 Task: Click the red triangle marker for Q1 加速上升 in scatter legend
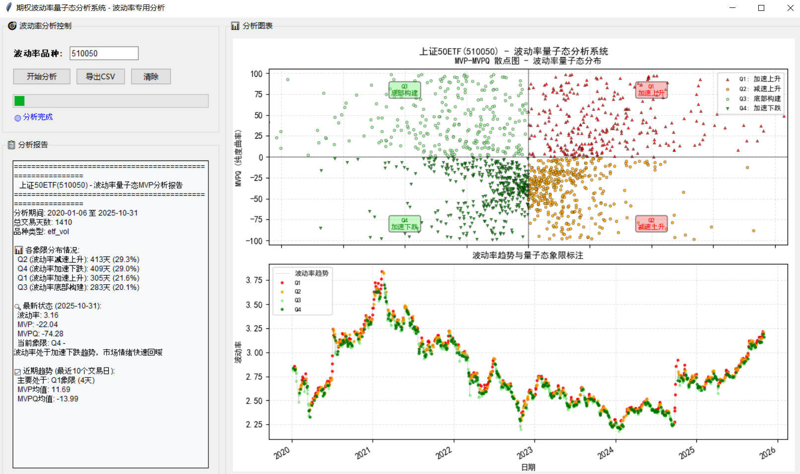[728, 79]
